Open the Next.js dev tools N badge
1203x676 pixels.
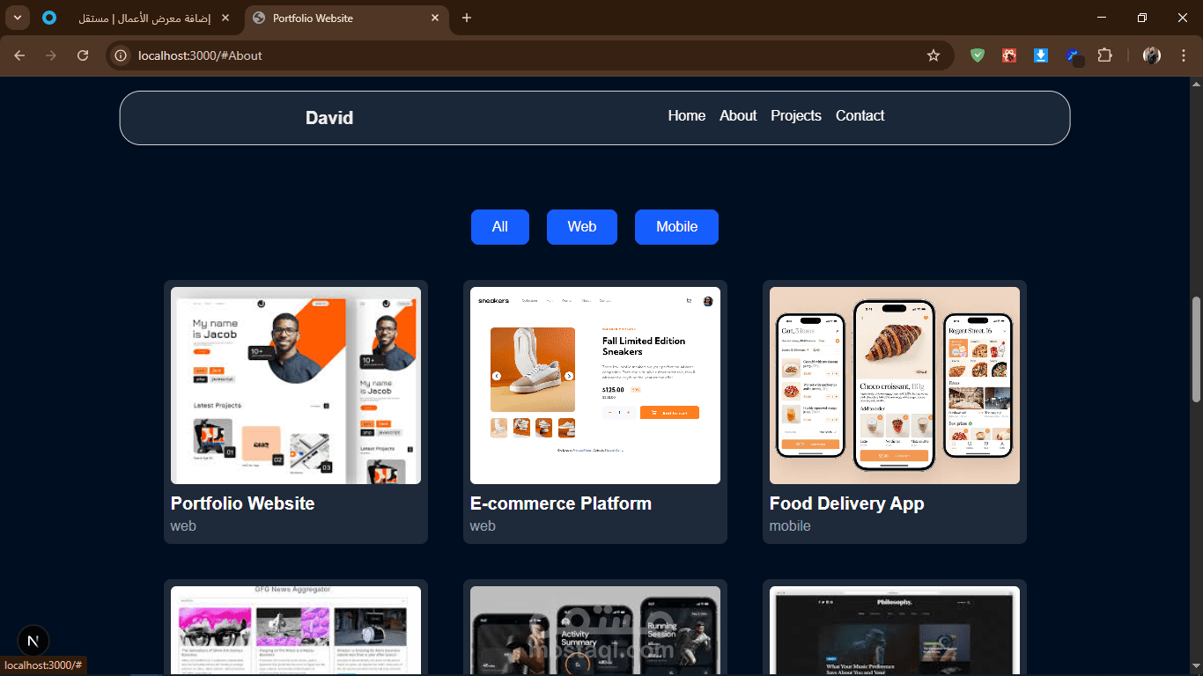pos(33,641)
